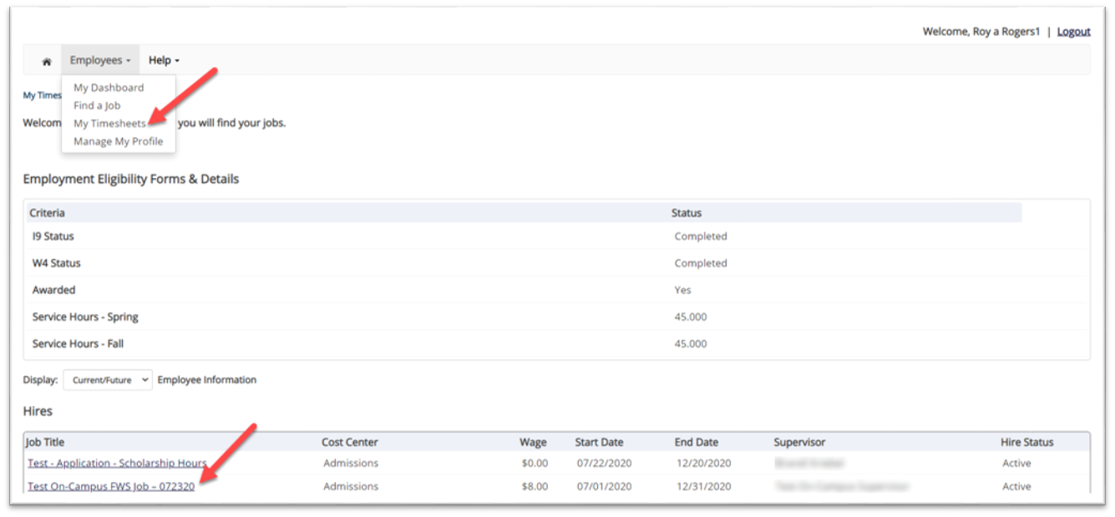Screen dimensions: 1115x517
Task: Open My Timesheets from the menu
Action: (109, 124)
